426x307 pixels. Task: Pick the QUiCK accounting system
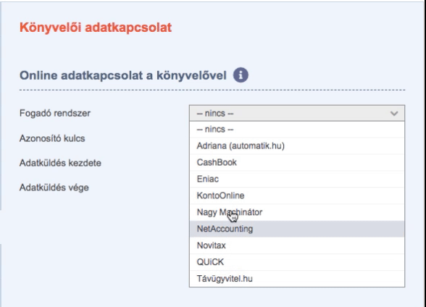click(297, 262)
